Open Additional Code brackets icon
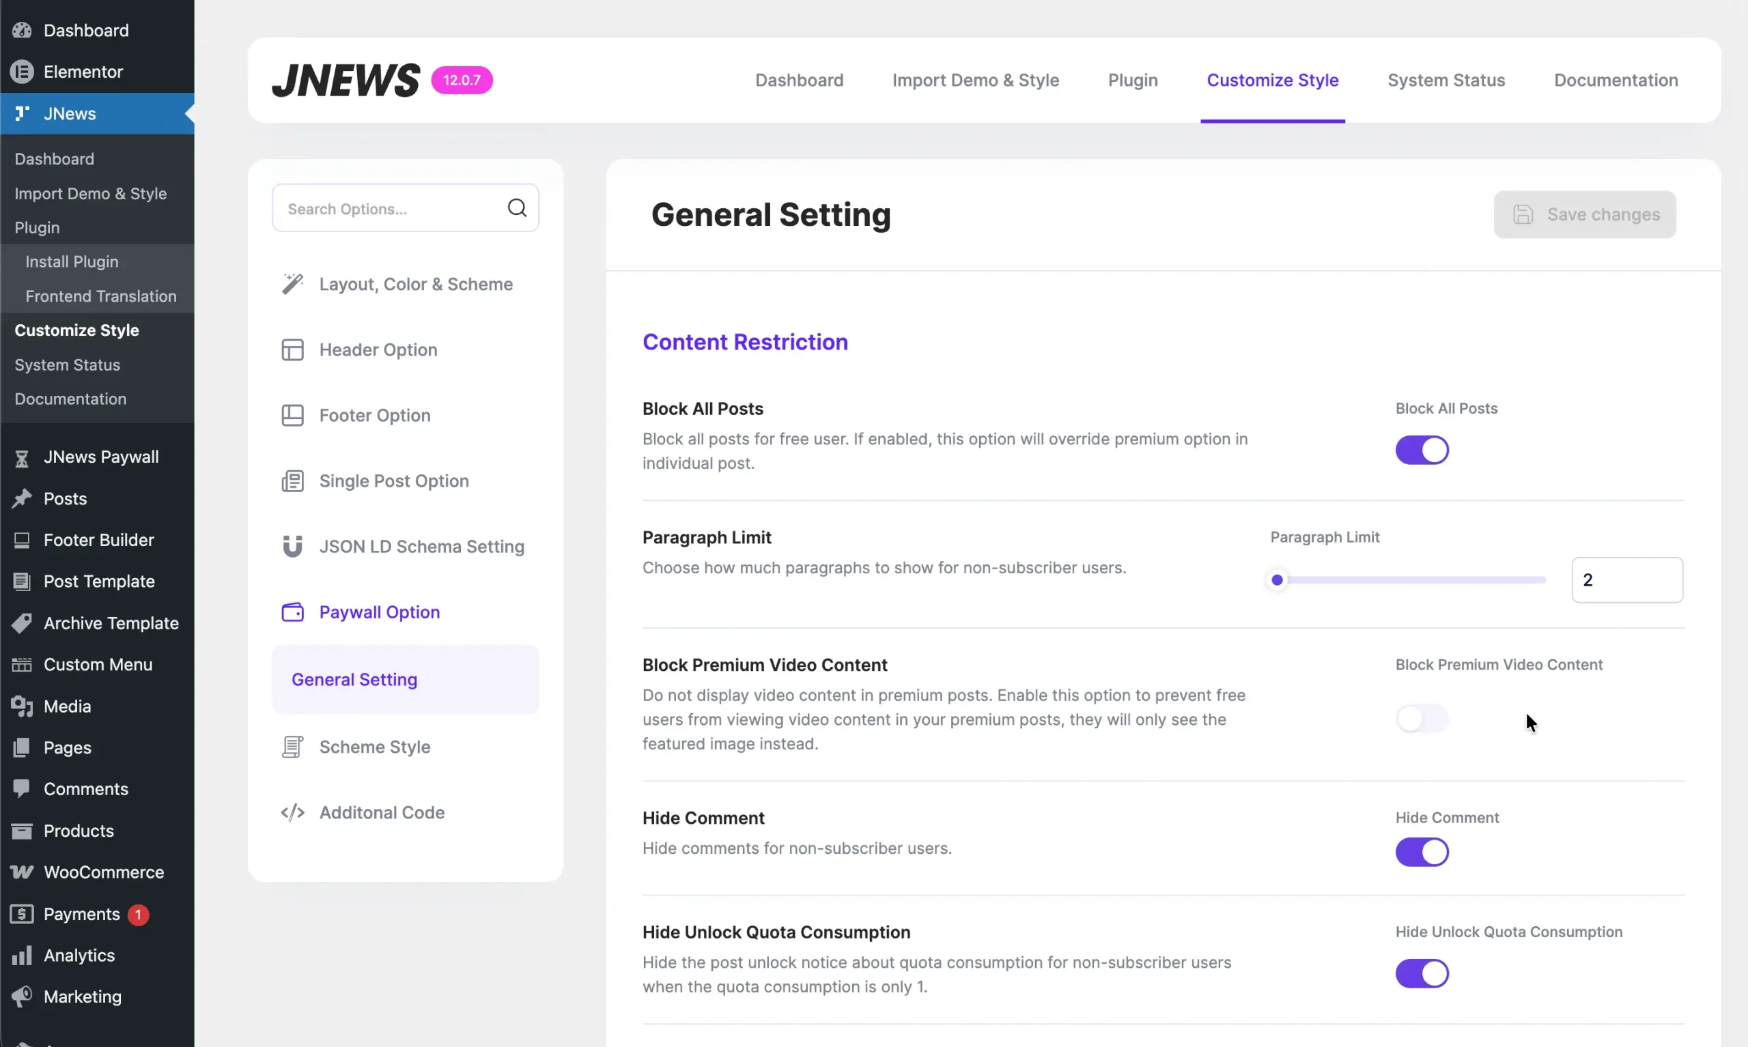Viewport: 1748px width, 1047px height. (292, 812)
